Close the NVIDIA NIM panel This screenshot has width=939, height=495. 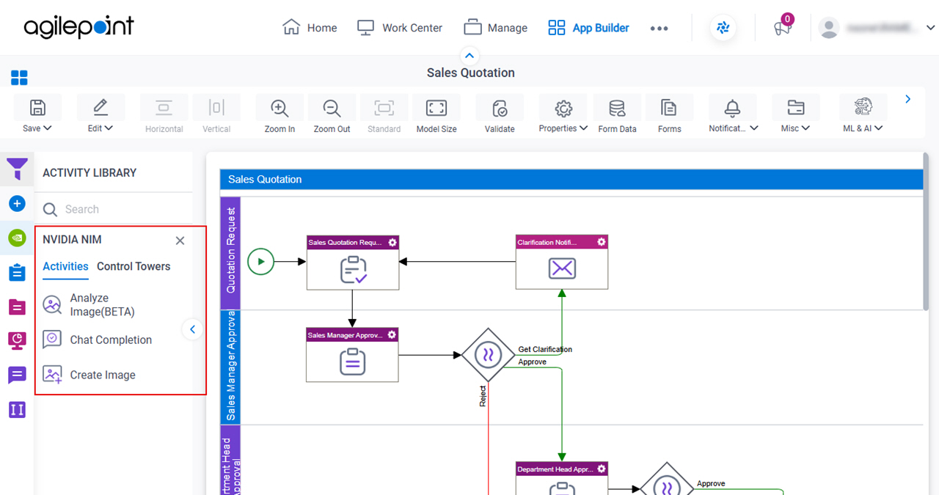(180, 241)
